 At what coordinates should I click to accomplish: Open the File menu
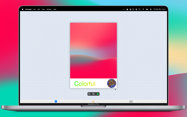[34, 9]
